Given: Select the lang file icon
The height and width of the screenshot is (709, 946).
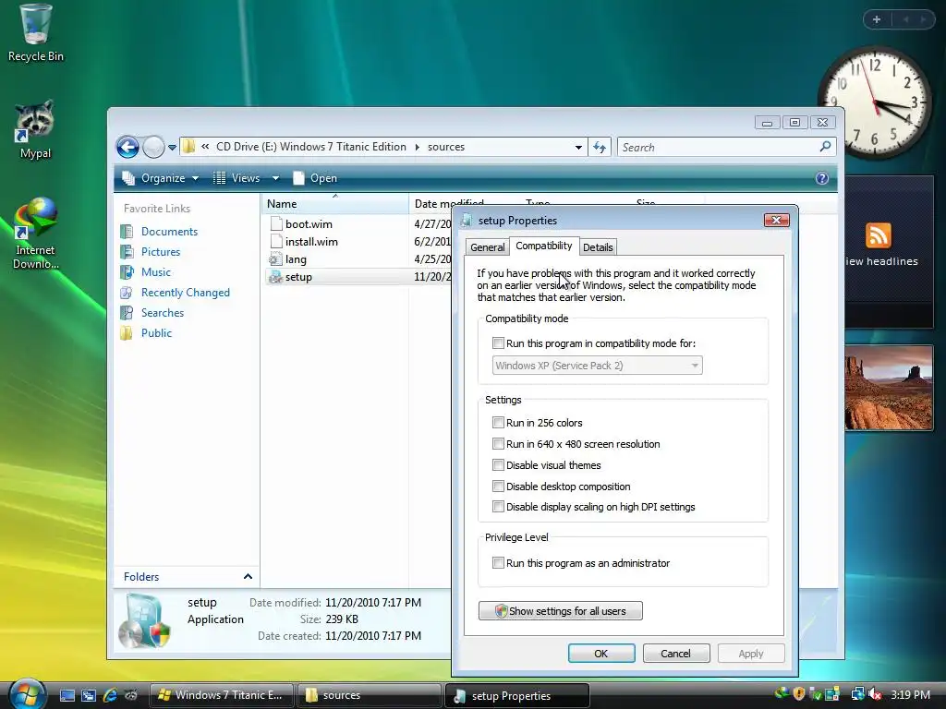Looking at the screenshot, I should pyautogui.click(x=275, y=259).
